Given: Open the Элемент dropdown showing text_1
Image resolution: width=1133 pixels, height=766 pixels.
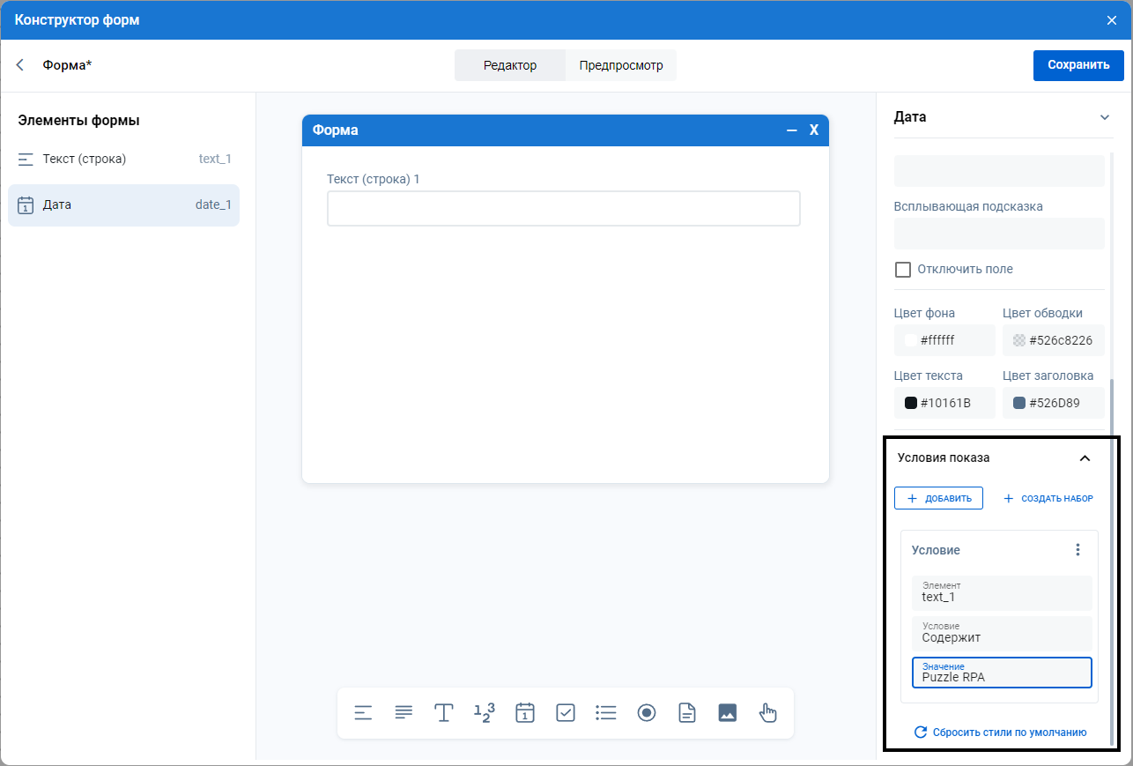Looking at the screenshot, I should [1002, 593].
